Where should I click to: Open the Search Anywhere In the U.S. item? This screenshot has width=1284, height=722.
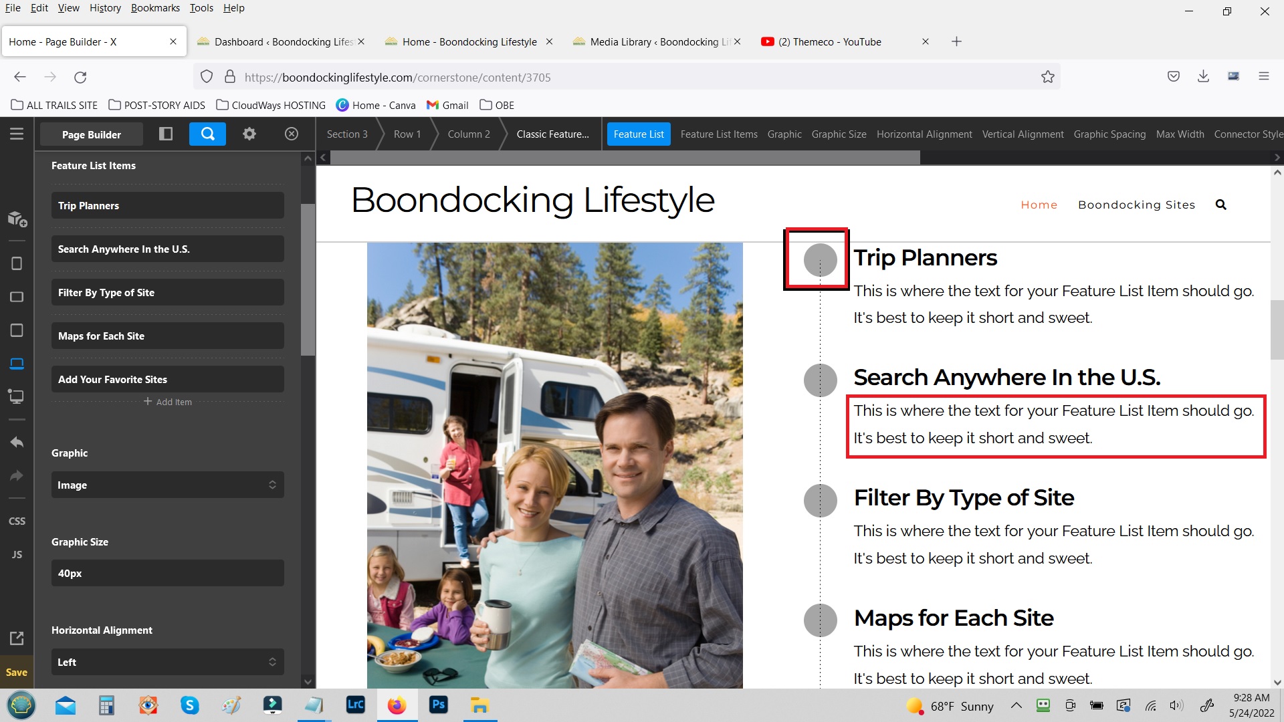click(x=167, y=249)
